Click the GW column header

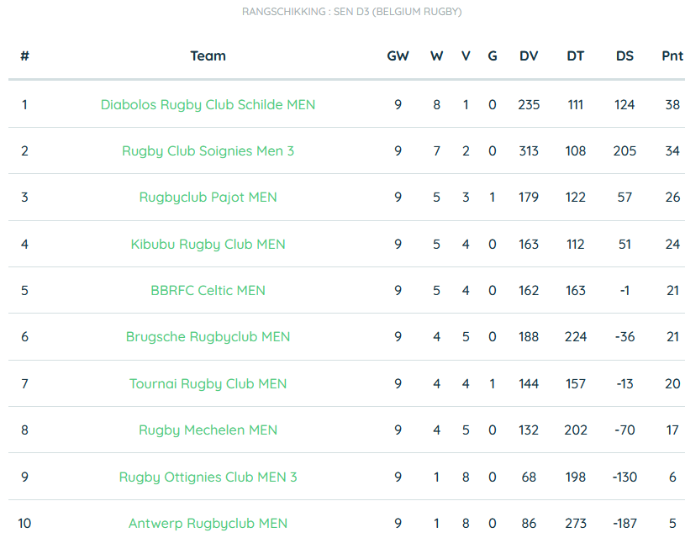coord(398,56)
